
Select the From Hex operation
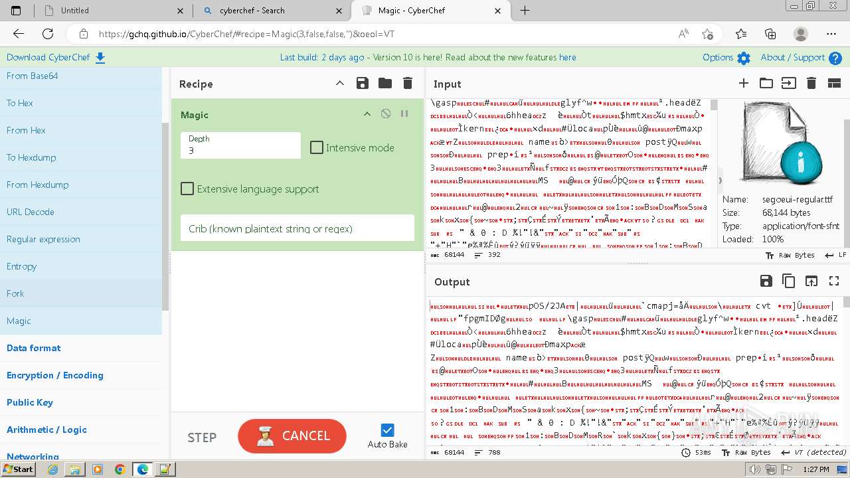pyautogui.click(x=81, y=130)
